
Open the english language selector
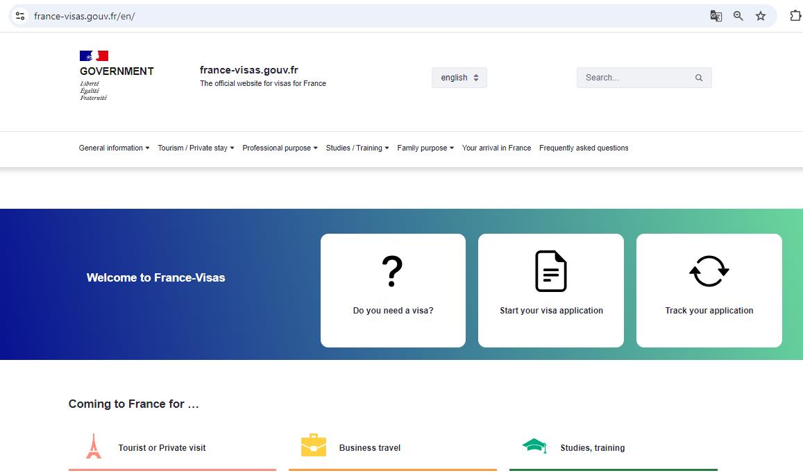459,78
